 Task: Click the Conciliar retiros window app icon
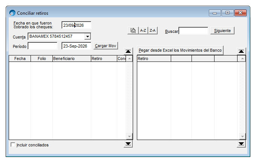(12, 13)
